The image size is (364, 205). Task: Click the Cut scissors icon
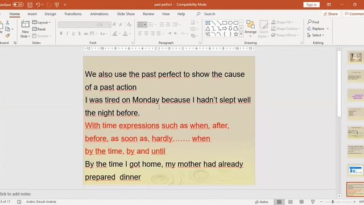click(x=7, y=23)
